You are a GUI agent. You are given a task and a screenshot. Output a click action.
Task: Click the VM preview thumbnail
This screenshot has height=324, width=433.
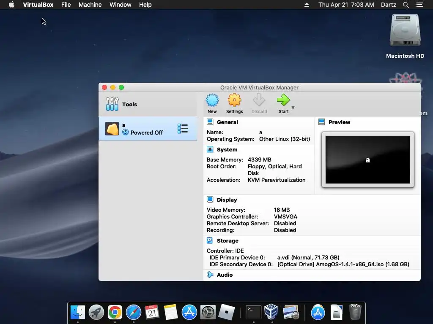pos(367,159)
